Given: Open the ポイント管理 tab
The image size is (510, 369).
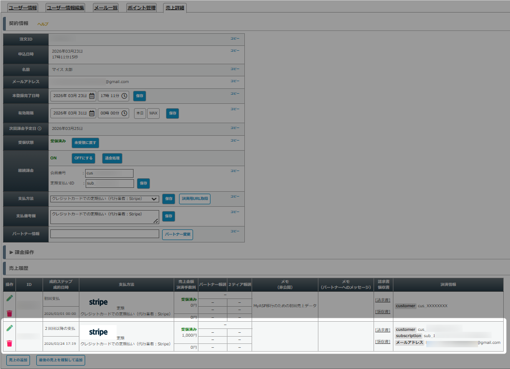Looking at the screenshot, I should 141,8.
